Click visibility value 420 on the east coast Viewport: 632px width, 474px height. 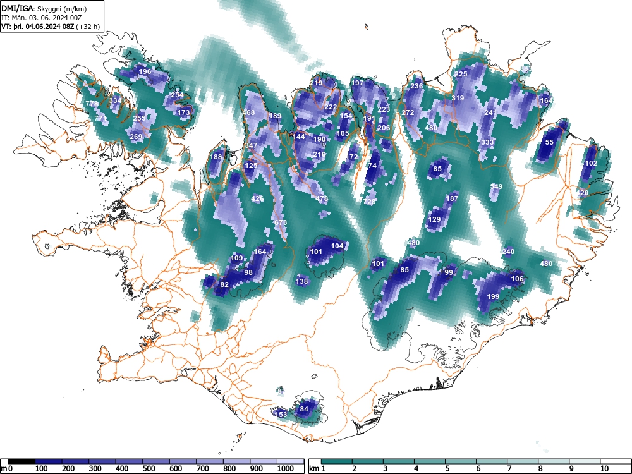[582, 193]
